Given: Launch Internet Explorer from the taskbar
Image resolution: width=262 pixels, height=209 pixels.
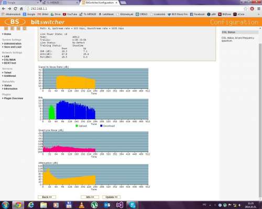Looking at the screenshot, I should coord(31,205).
